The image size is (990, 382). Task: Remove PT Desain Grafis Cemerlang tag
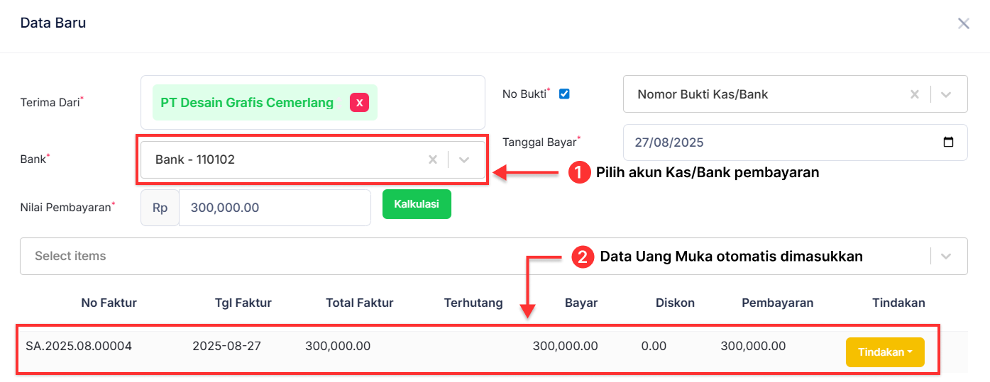pyautogui.click(x=359, y=103)
